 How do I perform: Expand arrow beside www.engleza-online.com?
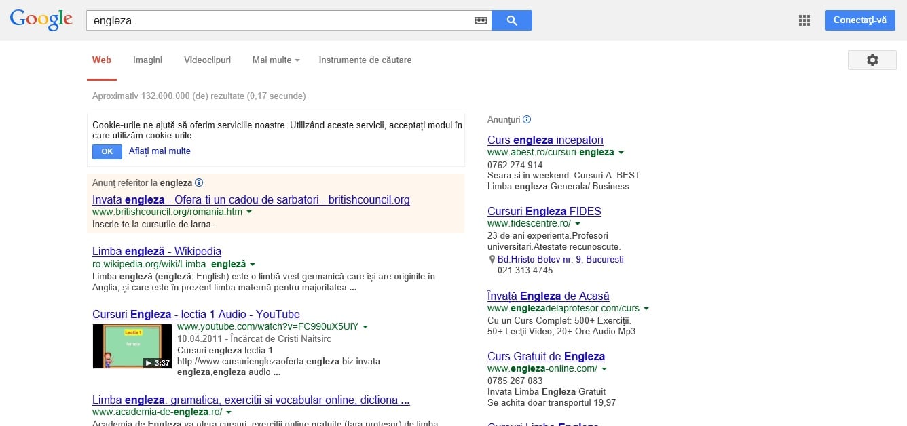[604, 369]
